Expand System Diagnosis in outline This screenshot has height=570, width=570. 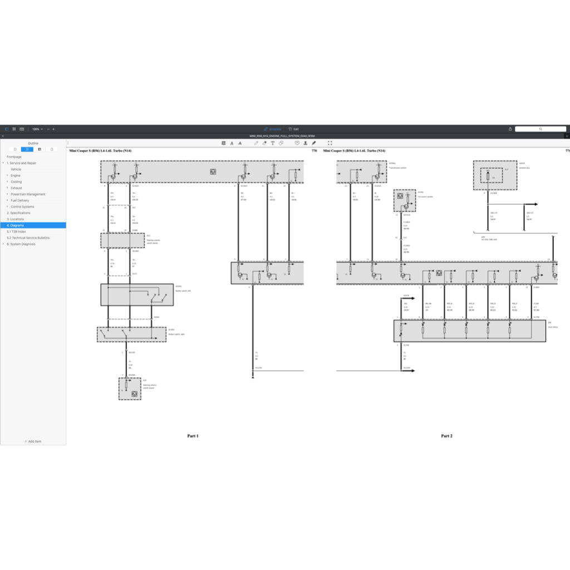point(3,244)
